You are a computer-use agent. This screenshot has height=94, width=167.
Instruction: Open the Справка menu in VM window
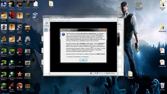[x=68, y=21]
